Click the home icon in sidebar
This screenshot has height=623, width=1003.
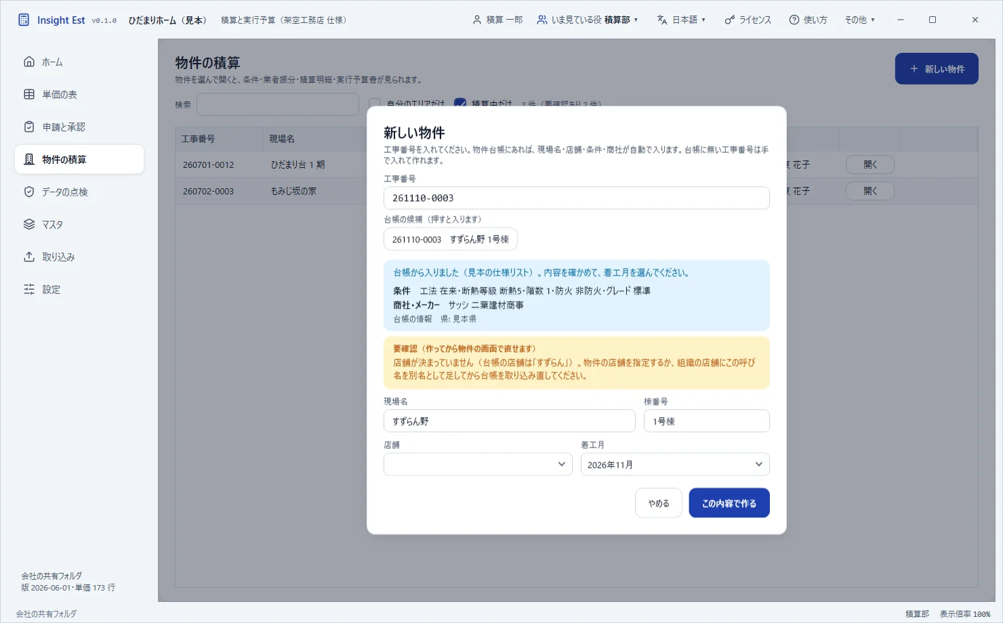pos(29,62)
